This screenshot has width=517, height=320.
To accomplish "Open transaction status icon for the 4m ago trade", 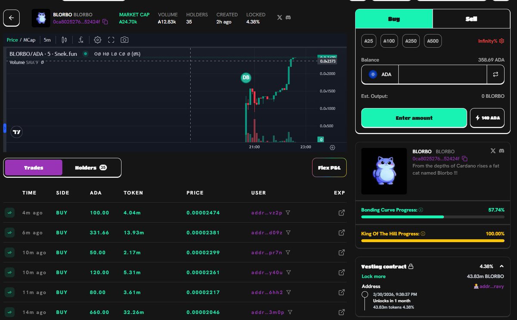I will (x=9, y=212).
